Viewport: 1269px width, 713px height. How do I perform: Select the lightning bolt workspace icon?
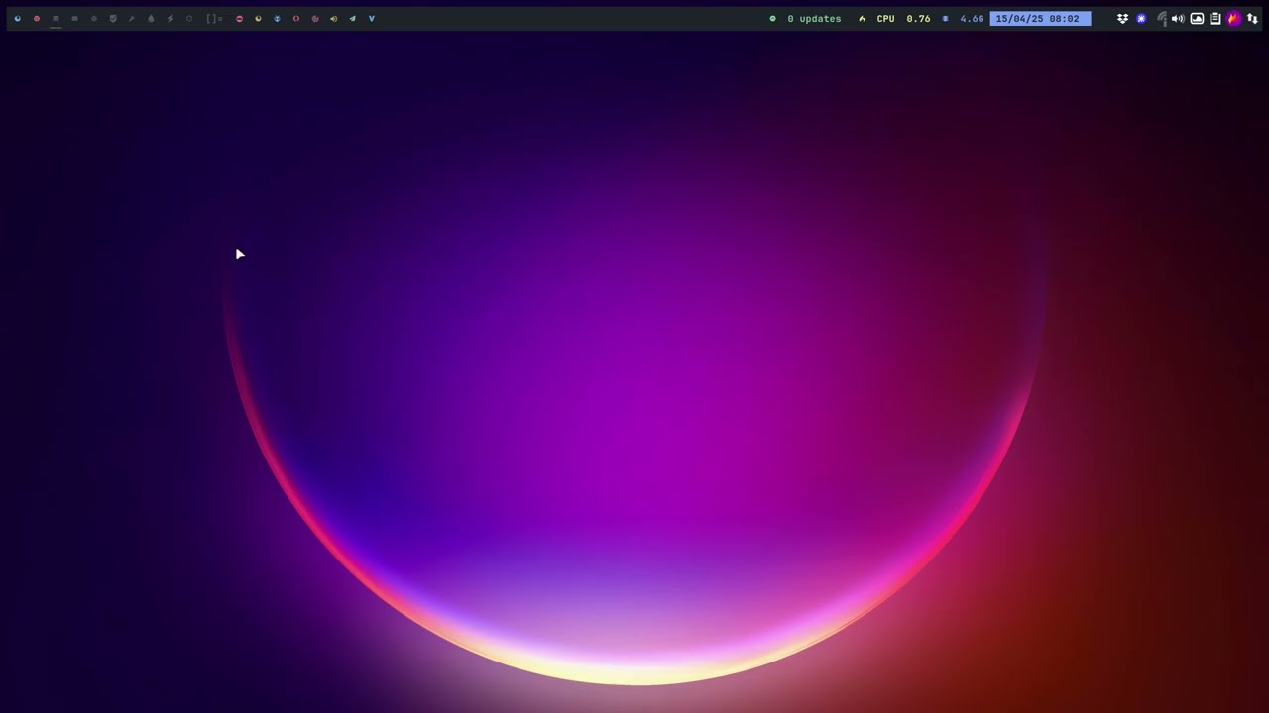click(x=170, y=19)
